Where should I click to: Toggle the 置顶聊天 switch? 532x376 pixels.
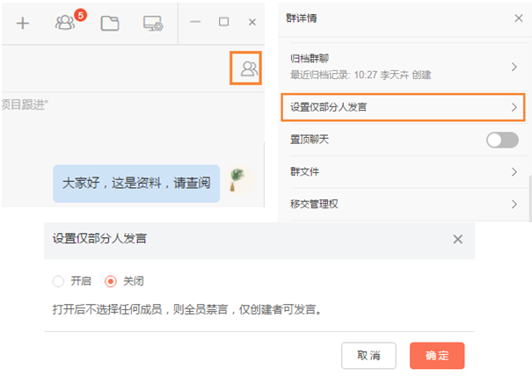coord(502,140)
